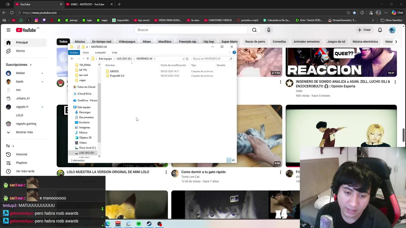Screen dimensions: 406x228
Task: Open the REACCION video thumbnail
Action: 341,62
